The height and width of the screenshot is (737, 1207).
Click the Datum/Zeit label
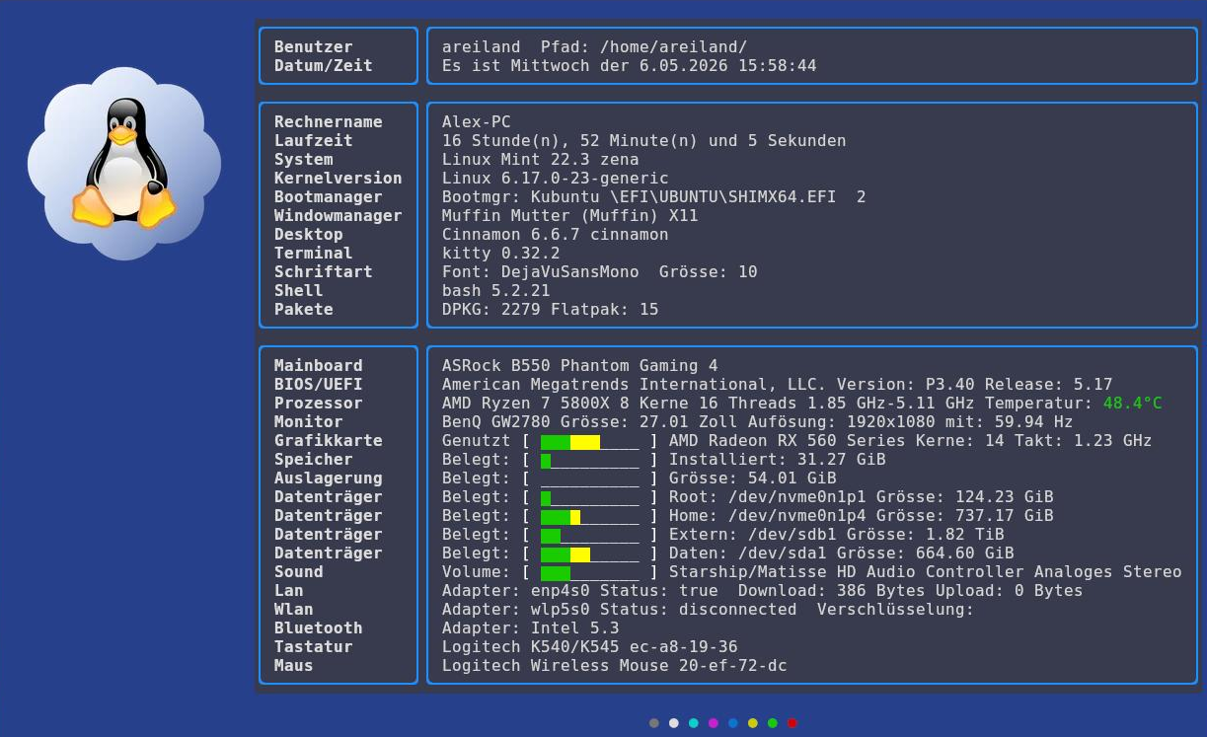tap(324, 66)
